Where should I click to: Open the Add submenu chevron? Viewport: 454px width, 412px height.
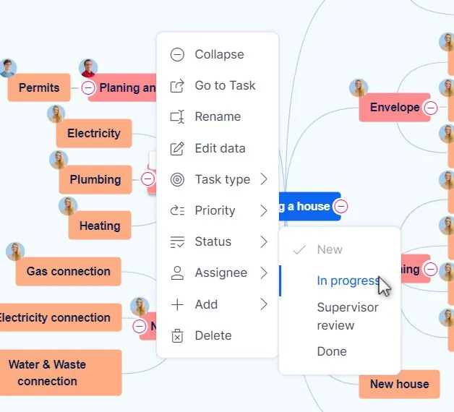pos(264,304)
